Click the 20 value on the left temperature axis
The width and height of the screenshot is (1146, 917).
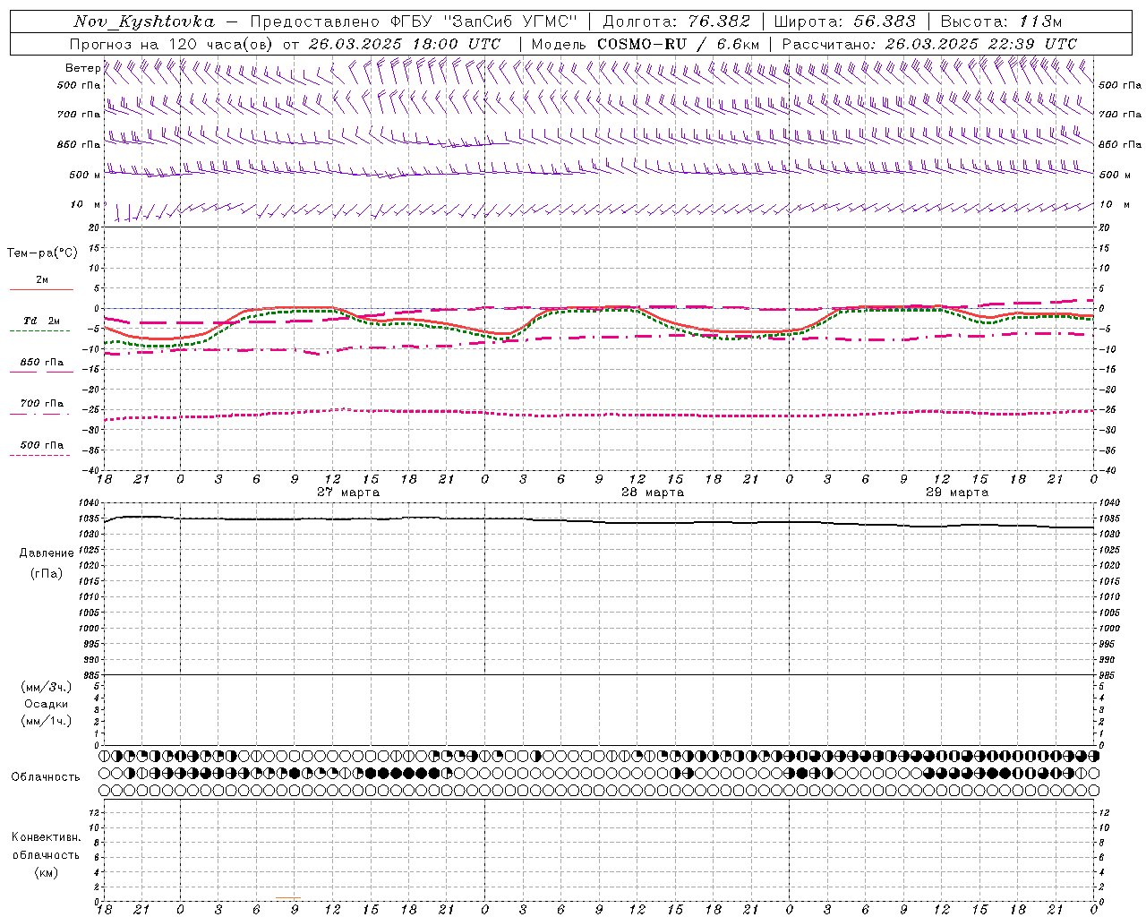[x=94, y=227]
